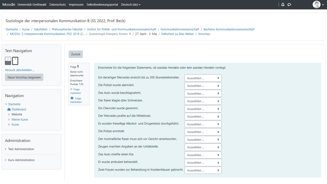Image resolution: width=327 pixels, height=184 pixels.
Task: Click the 'Versuch abschließen ...' link
Action: [20, 70]
